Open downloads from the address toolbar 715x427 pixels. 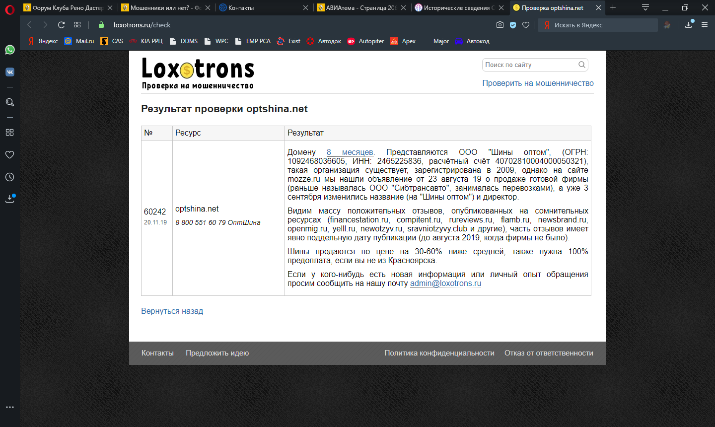click(x=689, y=25)
